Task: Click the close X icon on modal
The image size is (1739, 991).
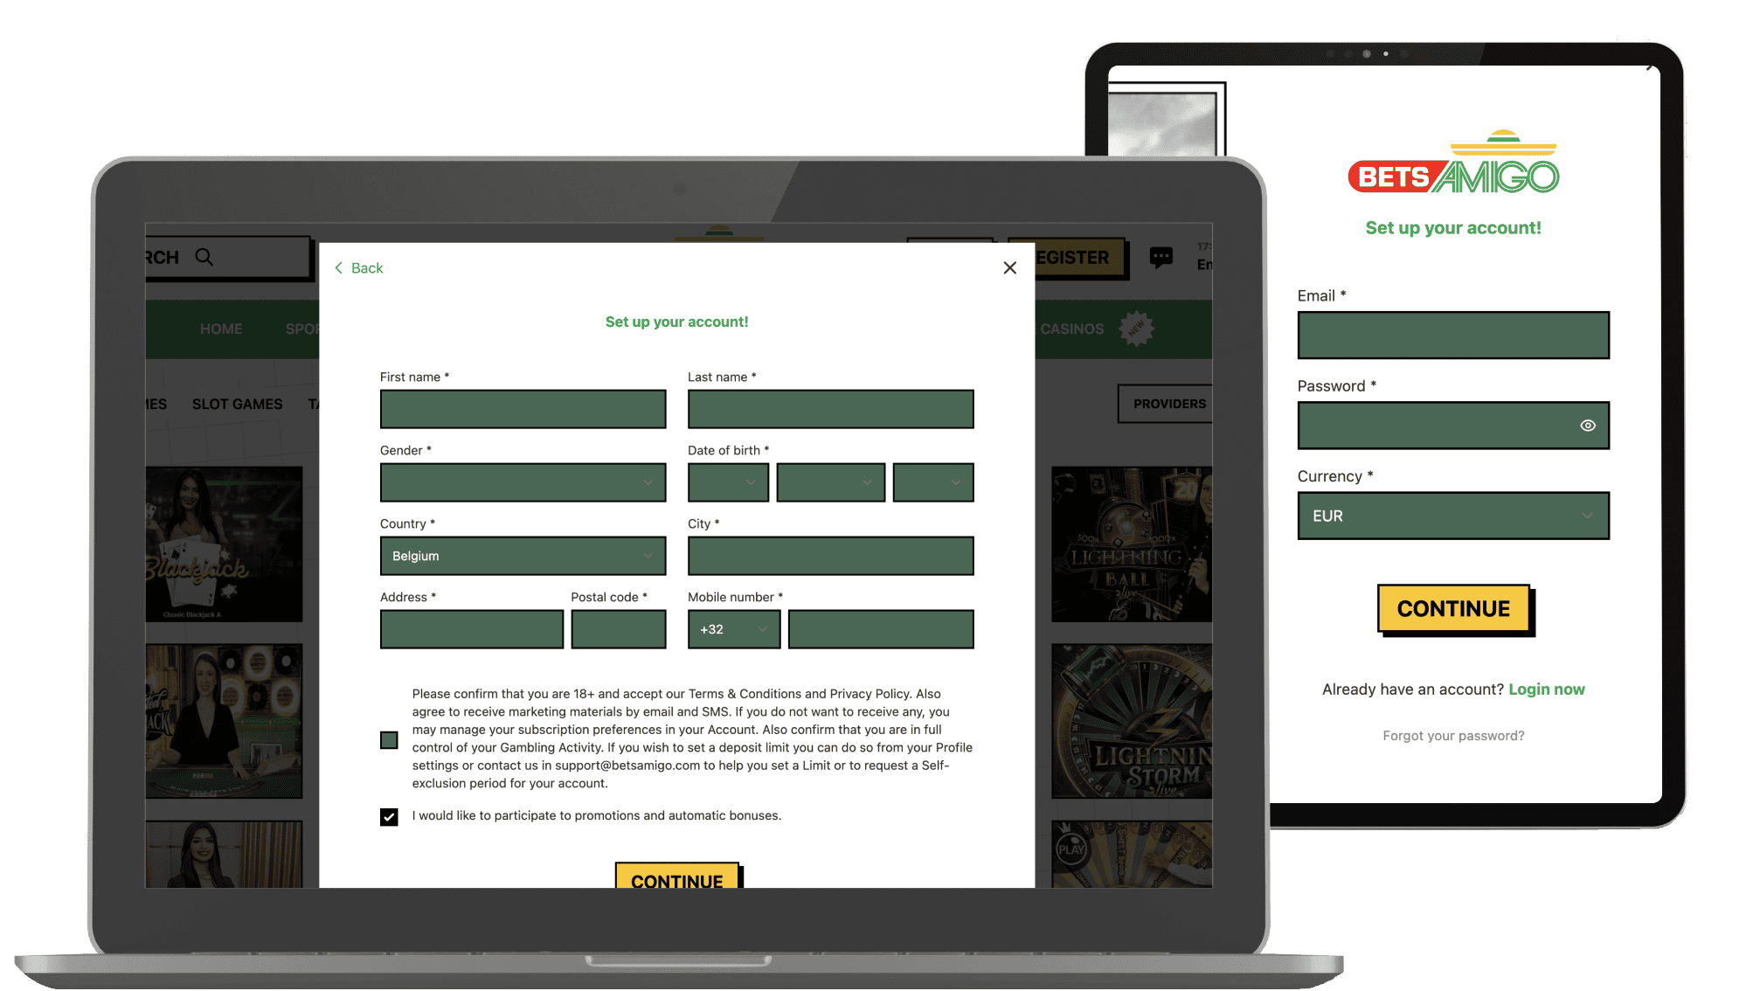Action: 1009,267
